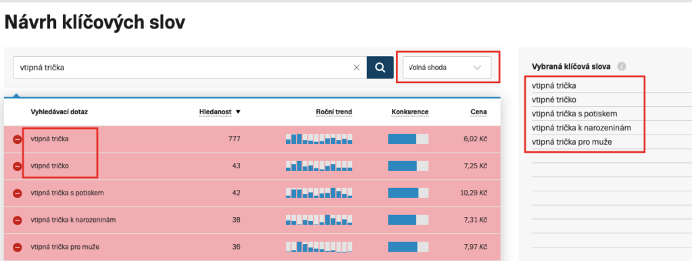
Task: Click the competition bar for 'vtipná trička s potiskem'
Action: pyautogui.click(x=408, y=193)
